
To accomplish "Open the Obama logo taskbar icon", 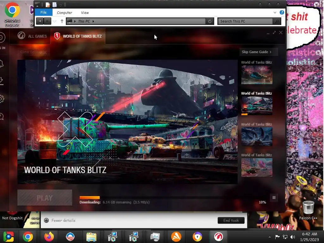I will coord(70,237).
